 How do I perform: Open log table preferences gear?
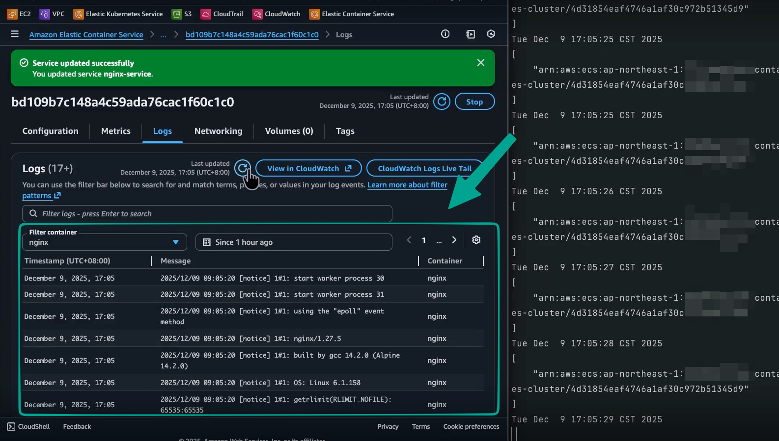476,240
